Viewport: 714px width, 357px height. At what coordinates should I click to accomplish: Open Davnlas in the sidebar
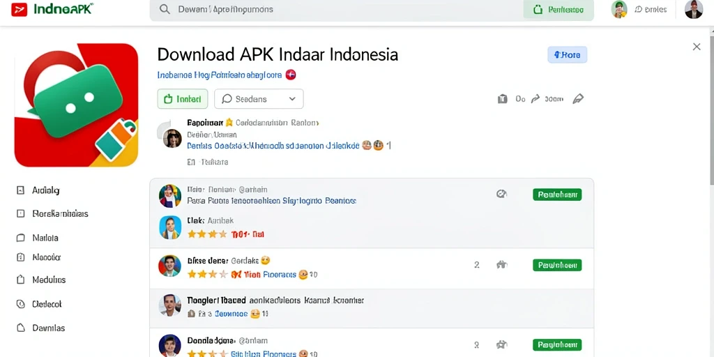click(x=48, y=328)
